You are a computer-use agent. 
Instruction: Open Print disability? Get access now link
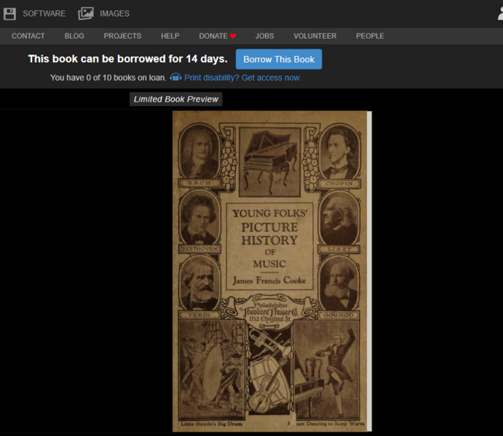point(242,78)
